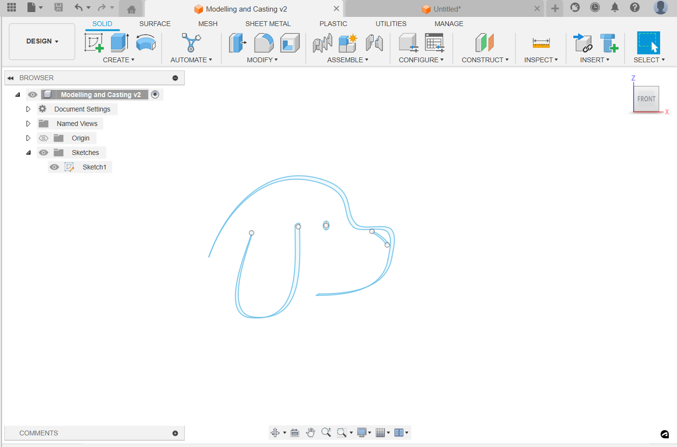Click the FRONT face of the ViewCube

point(646,98)
